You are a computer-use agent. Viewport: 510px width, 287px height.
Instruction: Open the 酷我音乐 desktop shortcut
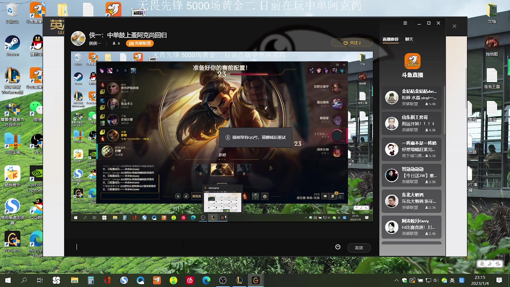point(12,176)
